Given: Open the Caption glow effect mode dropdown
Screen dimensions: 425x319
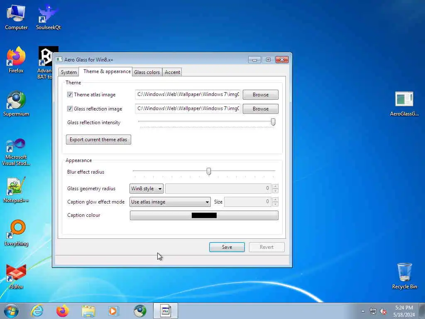Looking at the screenshot, I should pyautogui.click(x=170, y=202).
